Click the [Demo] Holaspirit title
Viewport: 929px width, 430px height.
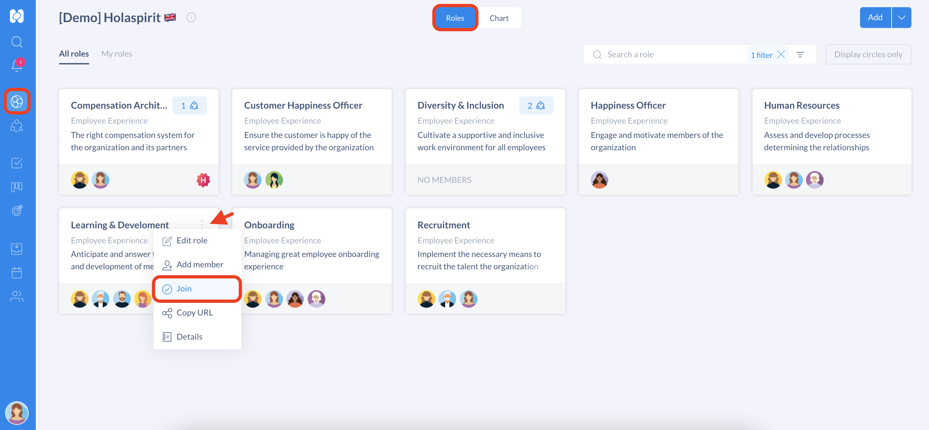coord(110,17)
